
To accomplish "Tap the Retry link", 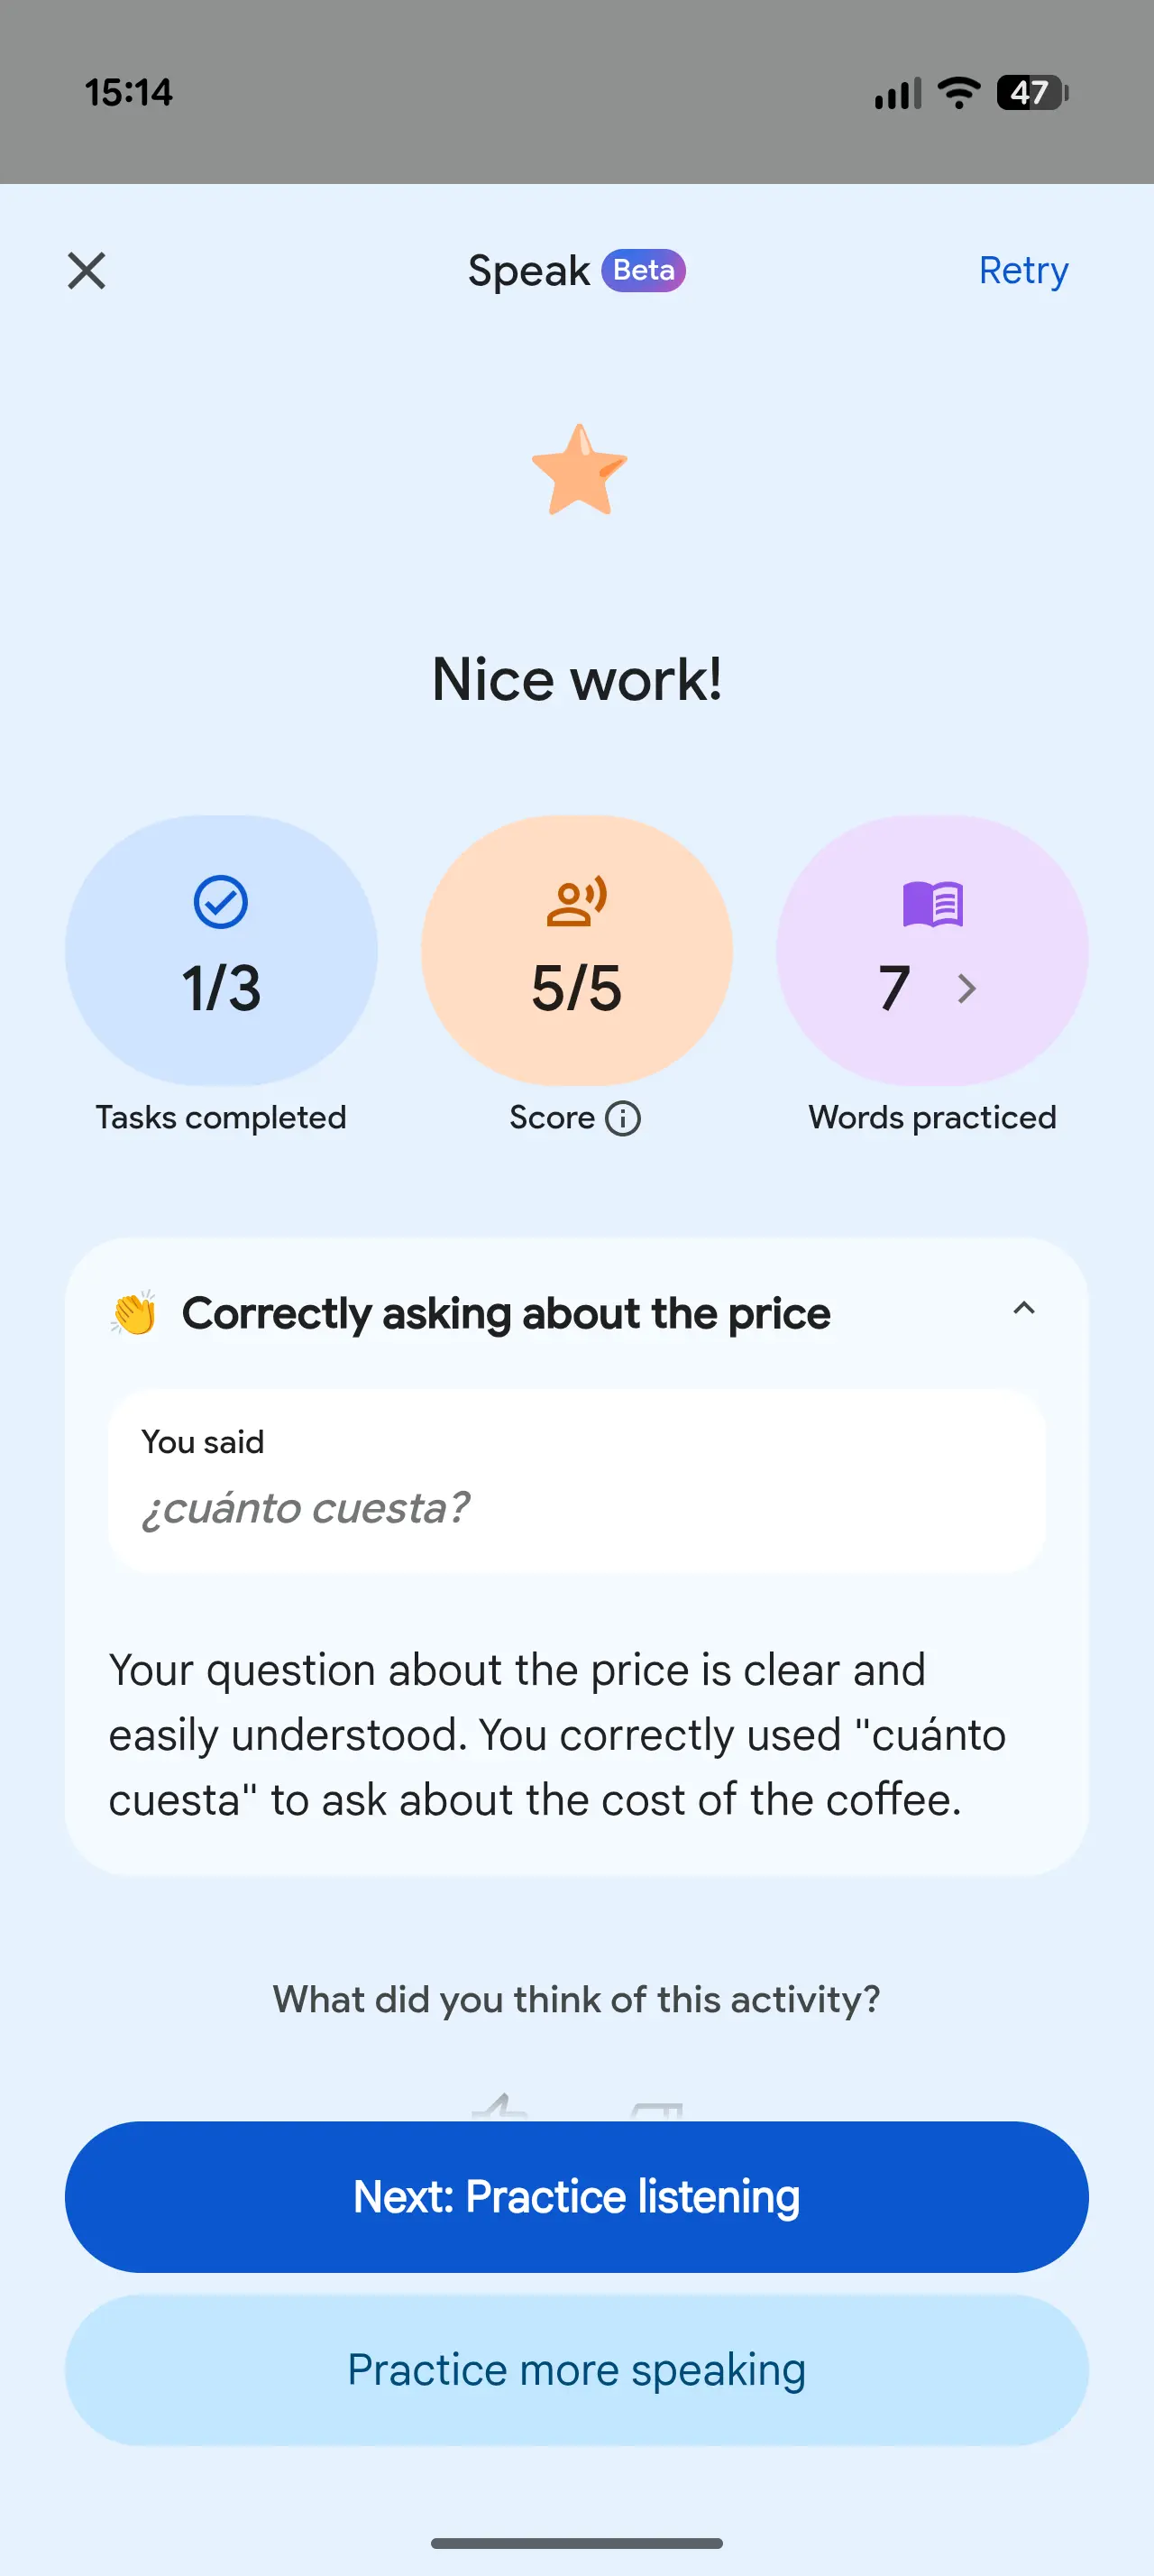I will click(1022, 270).
